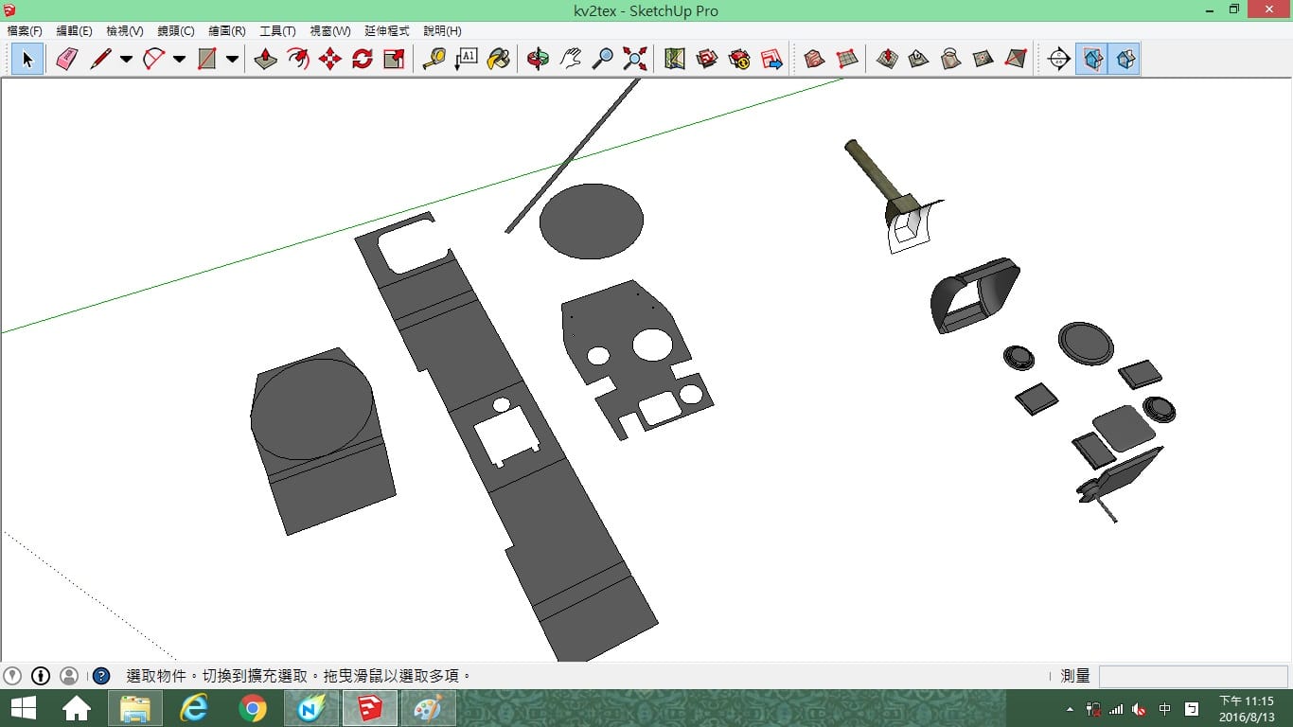Activate the Push/Pull tool
Viewport: 1293px width, 727px height.
coord(266,60)
